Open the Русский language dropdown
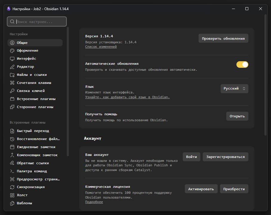 coord(234,89)
